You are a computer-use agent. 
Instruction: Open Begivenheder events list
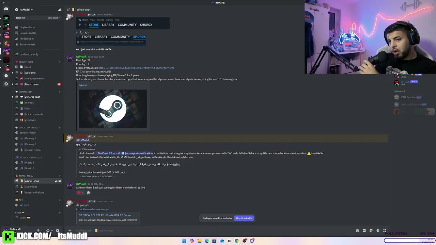(x=38, y=27)
